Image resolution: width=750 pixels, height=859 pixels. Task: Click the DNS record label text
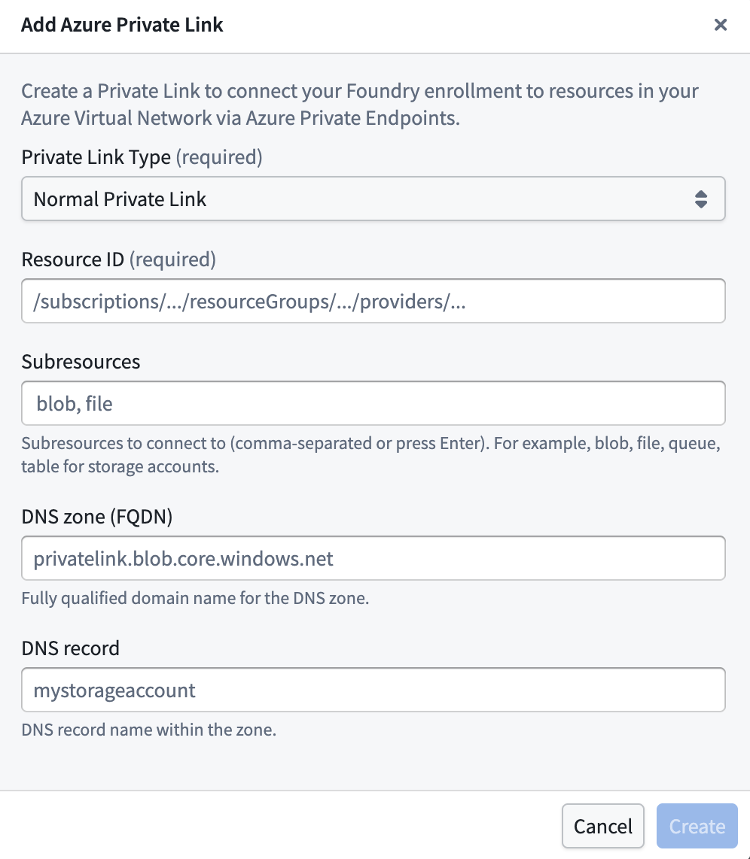tap(70, 648)
